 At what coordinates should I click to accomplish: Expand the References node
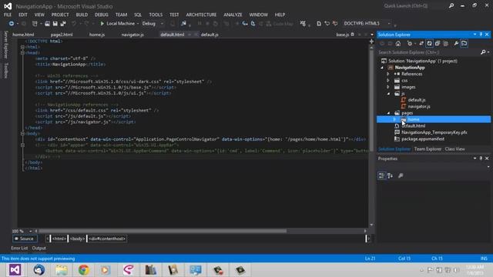tap(388, 74)
